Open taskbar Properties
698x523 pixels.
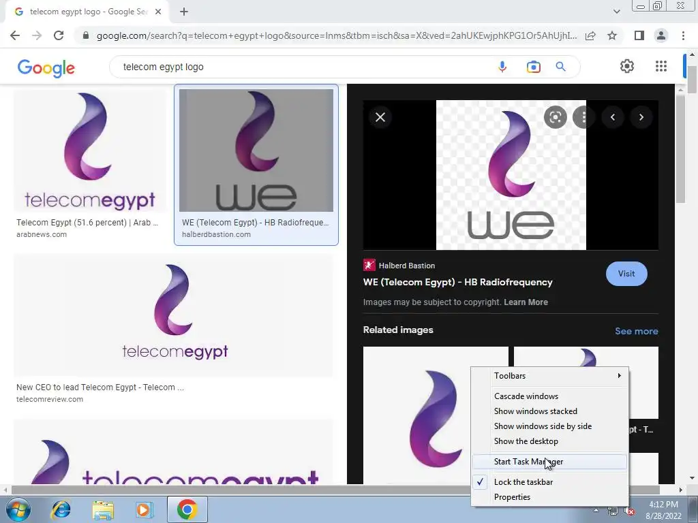(x=550, y=497)
